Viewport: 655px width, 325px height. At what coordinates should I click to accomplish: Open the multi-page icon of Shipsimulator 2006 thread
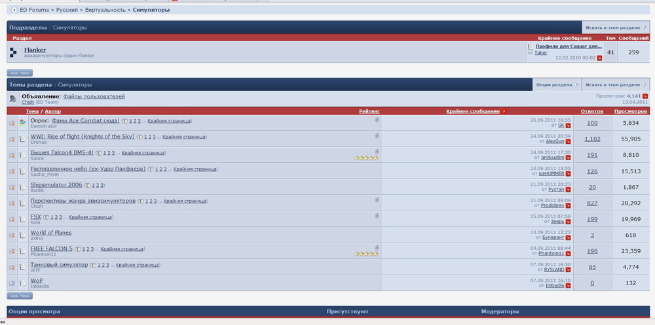coord(87,185)
